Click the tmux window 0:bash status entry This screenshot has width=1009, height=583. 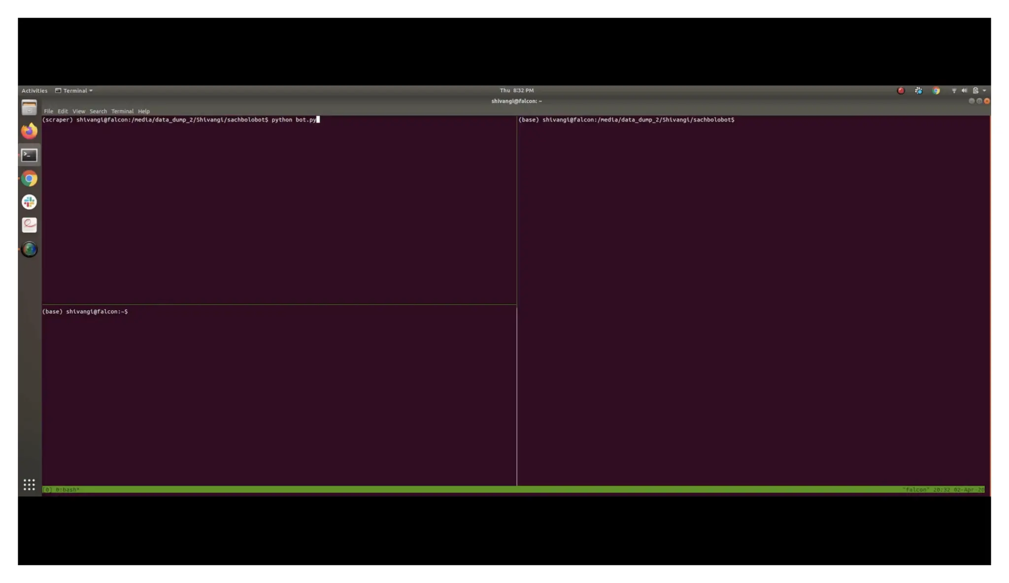(x=67, y=489)
